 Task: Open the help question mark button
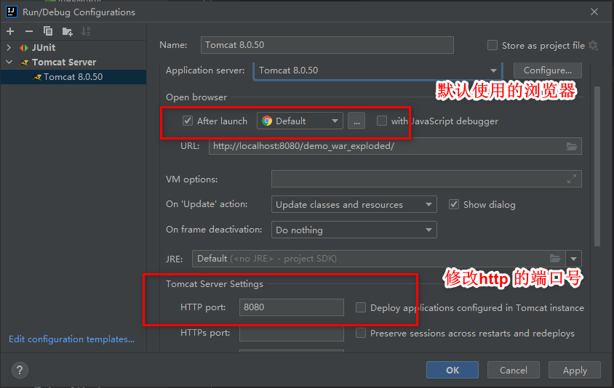[20, 370]
